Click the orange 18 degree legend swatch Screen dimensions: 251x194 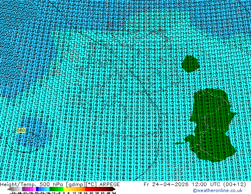pyautogui.click(x=81, y=189)
